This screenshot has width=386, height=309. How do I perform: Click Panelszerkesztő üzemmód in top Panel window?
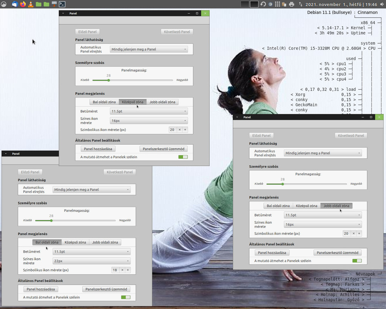click(163, 149)
